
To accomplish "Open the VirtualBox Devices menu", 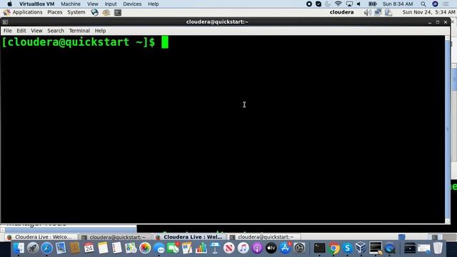I will 132,4.
